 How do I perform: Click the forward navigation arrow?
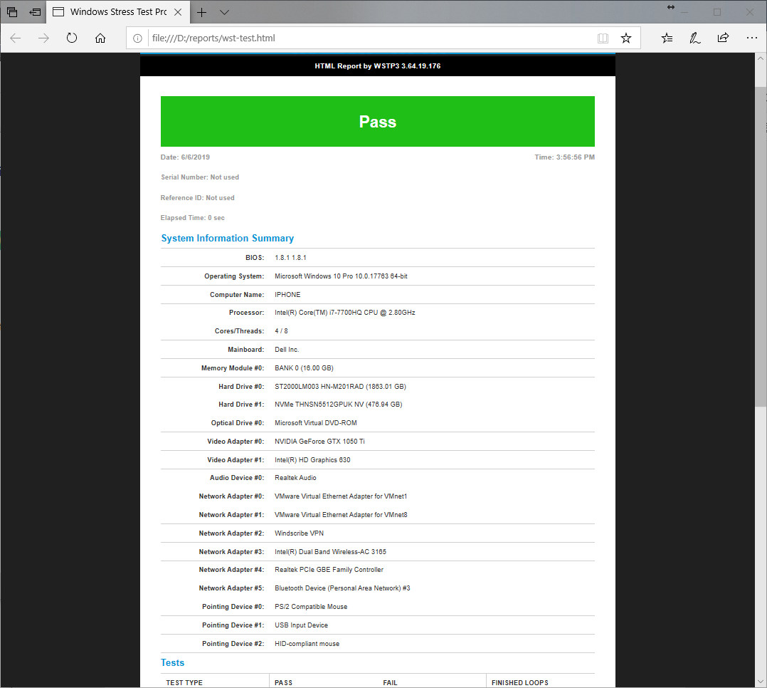click(44, 38)
